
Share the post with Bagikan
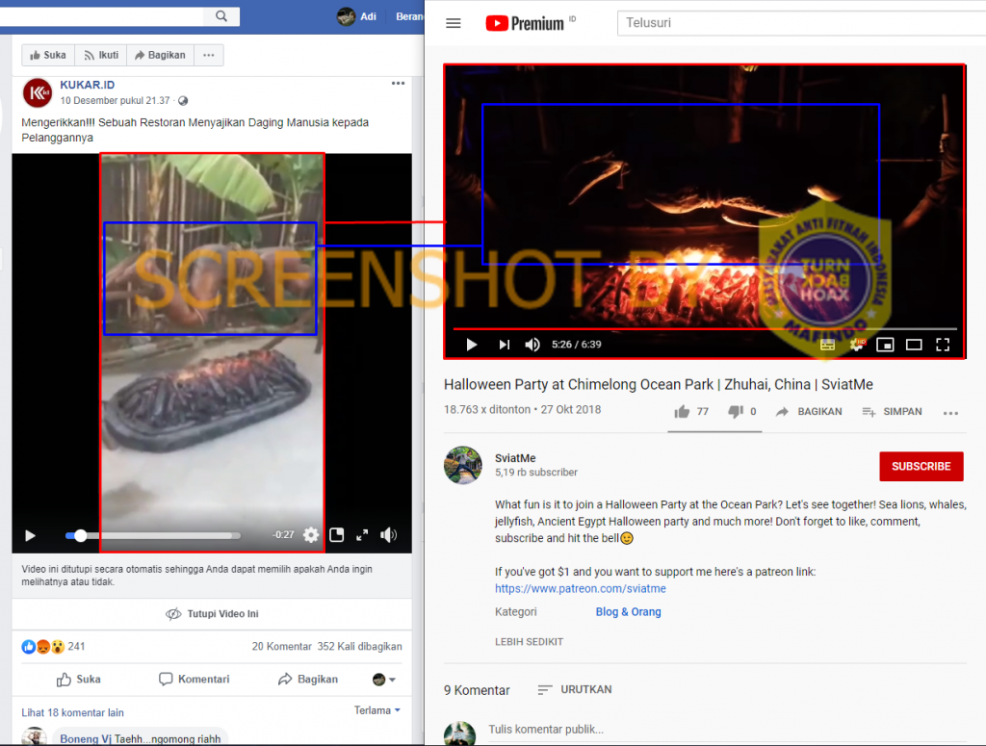coord(308,680)
